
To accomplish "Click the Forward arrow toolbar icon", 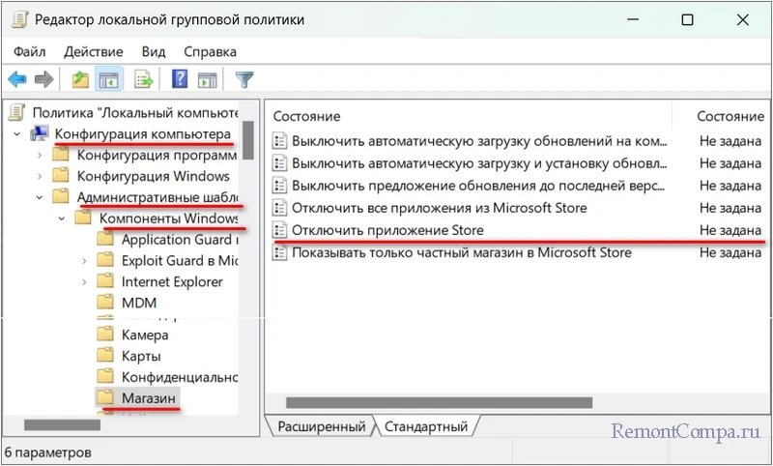I will (x=43, y=79).
